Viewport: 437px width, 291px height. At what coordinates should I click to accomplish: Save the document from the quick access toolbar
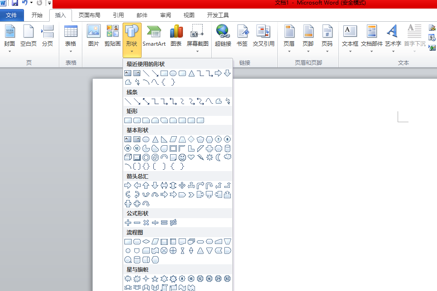[15, 3]
